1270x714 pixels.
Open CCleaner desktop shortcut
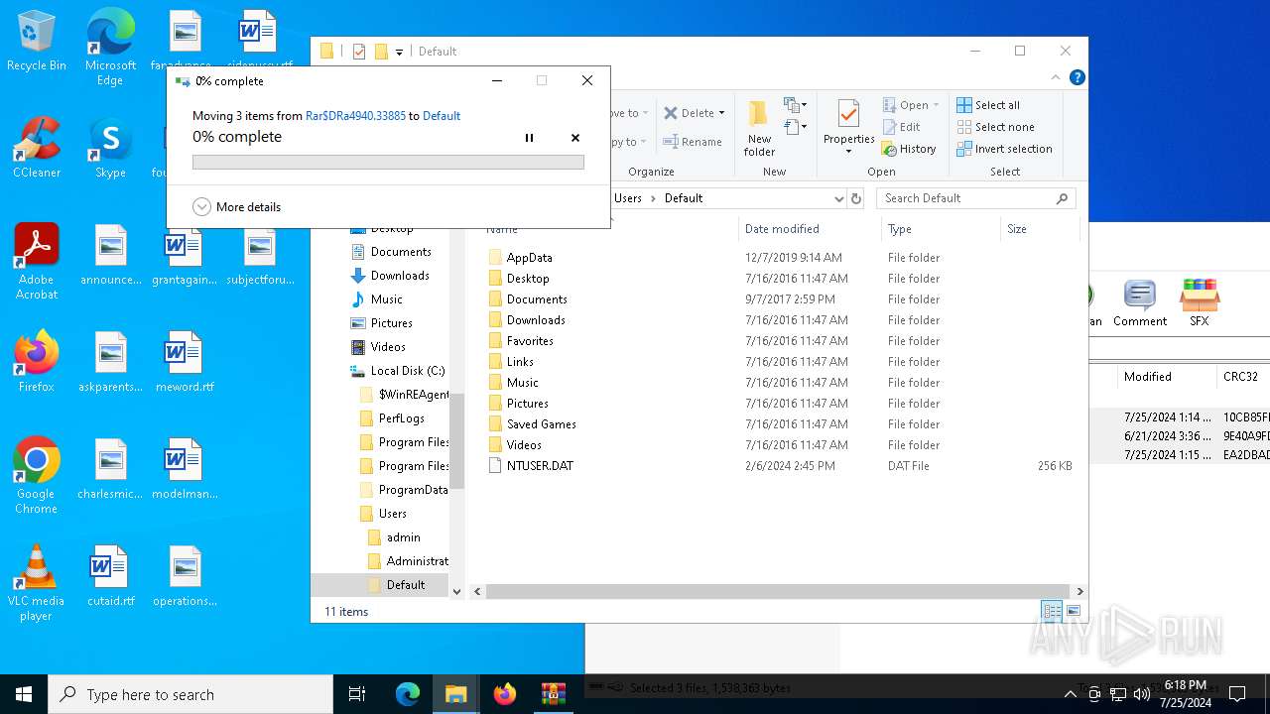point(37,148)
